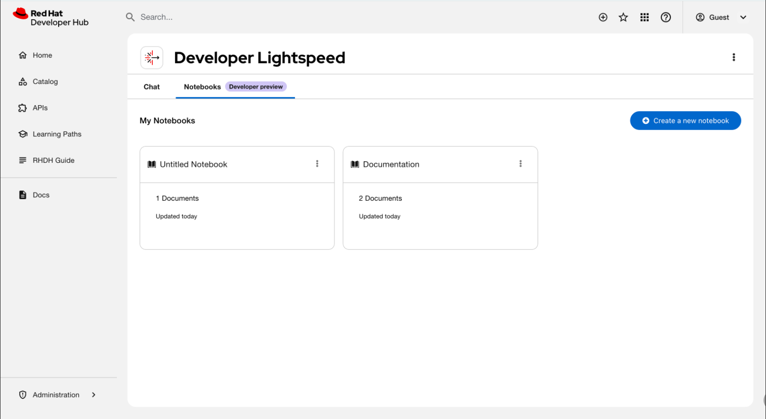
Task: Click the Docs document icon in sidebar
Action: tap(23, 195)
